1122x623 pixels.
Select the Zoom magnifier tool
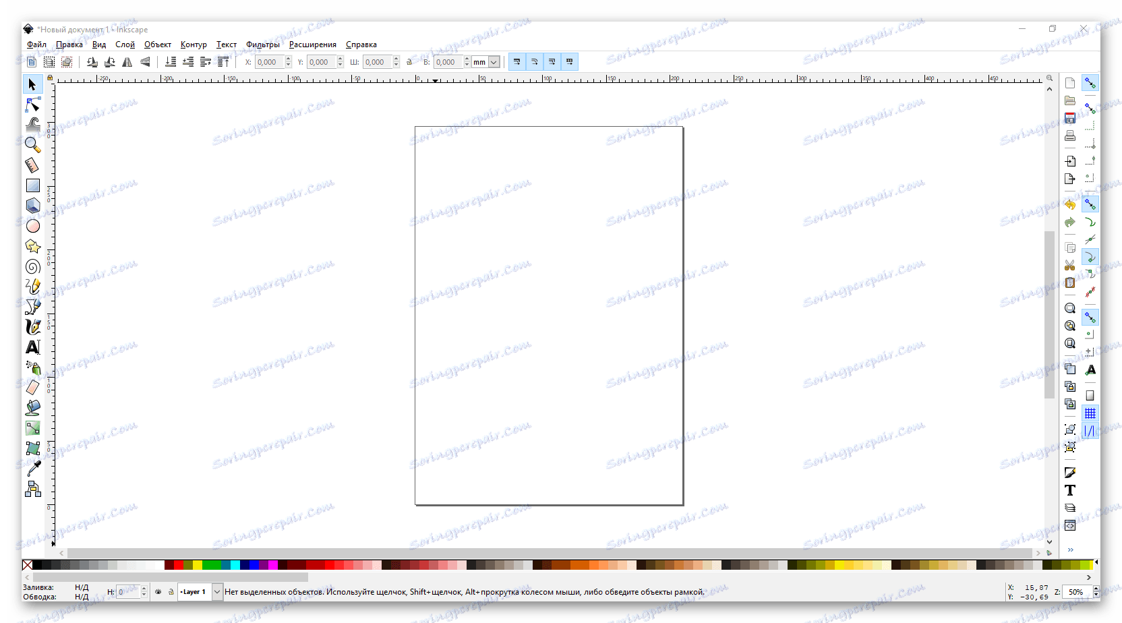pos(32,144)
